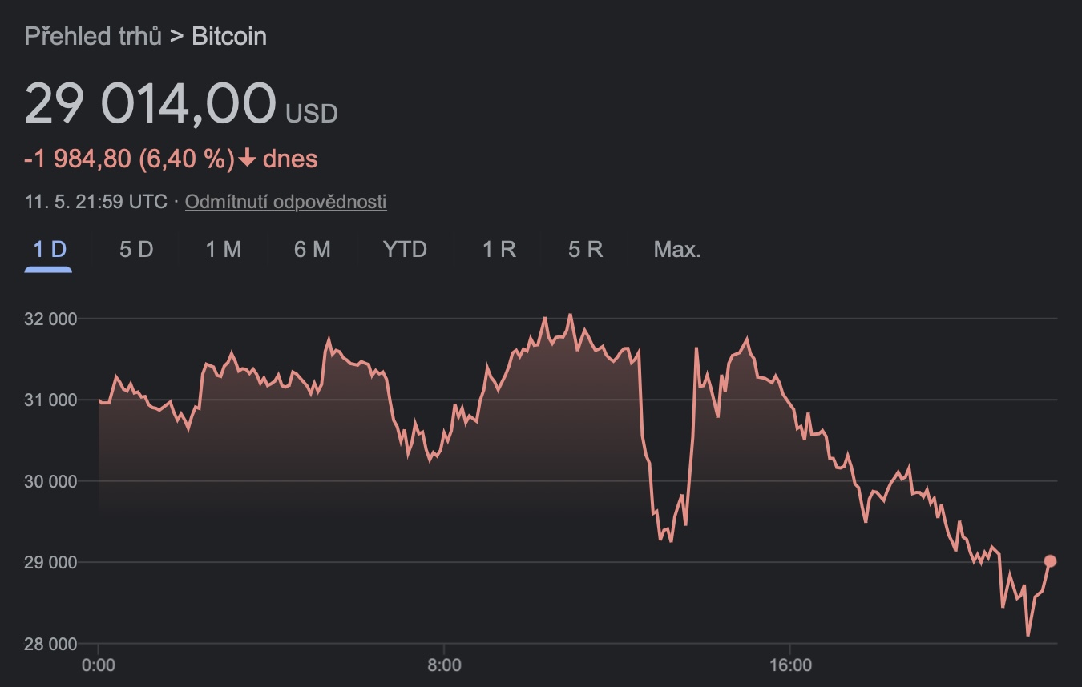Click the 28 000 price axis label
This screenshot has height=687, width=1082.
(50, 644)
